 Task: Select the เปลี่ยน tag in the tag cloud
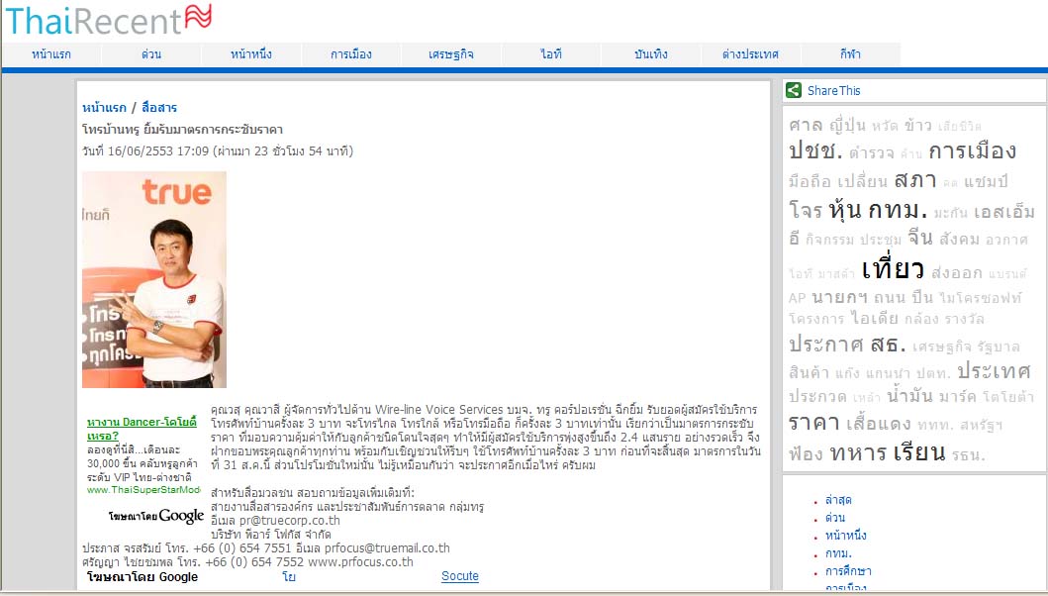[x=863, y=181]
